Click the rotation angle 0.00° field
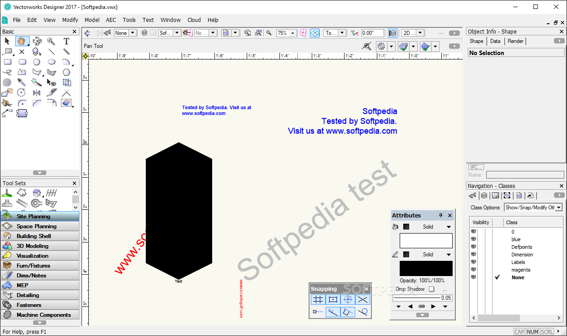This screenshot has width=567, height=336. [x=372, y=33]
